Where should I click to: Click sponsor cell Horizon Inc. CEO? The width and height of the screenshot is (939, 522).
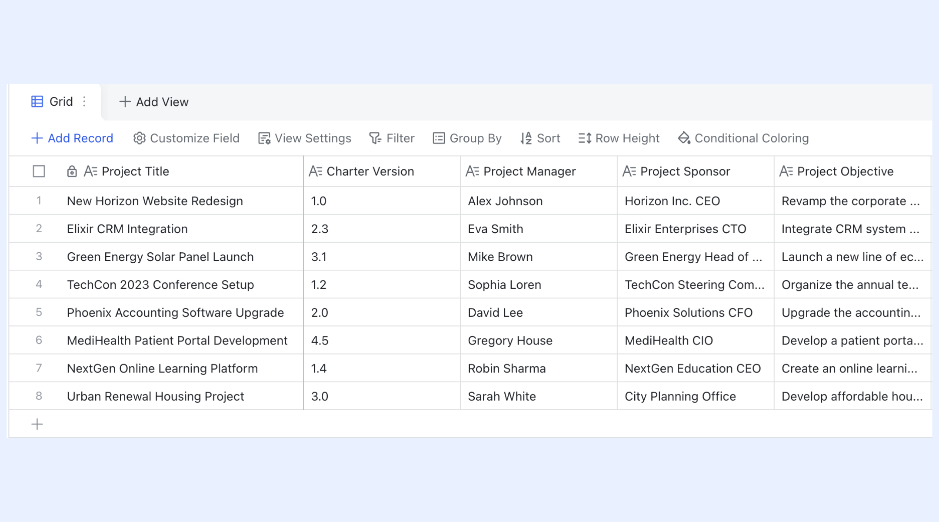[x=696, y=201]
